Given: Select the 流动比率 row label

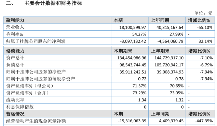Looking at the screenshot, I should click(15, 100).
